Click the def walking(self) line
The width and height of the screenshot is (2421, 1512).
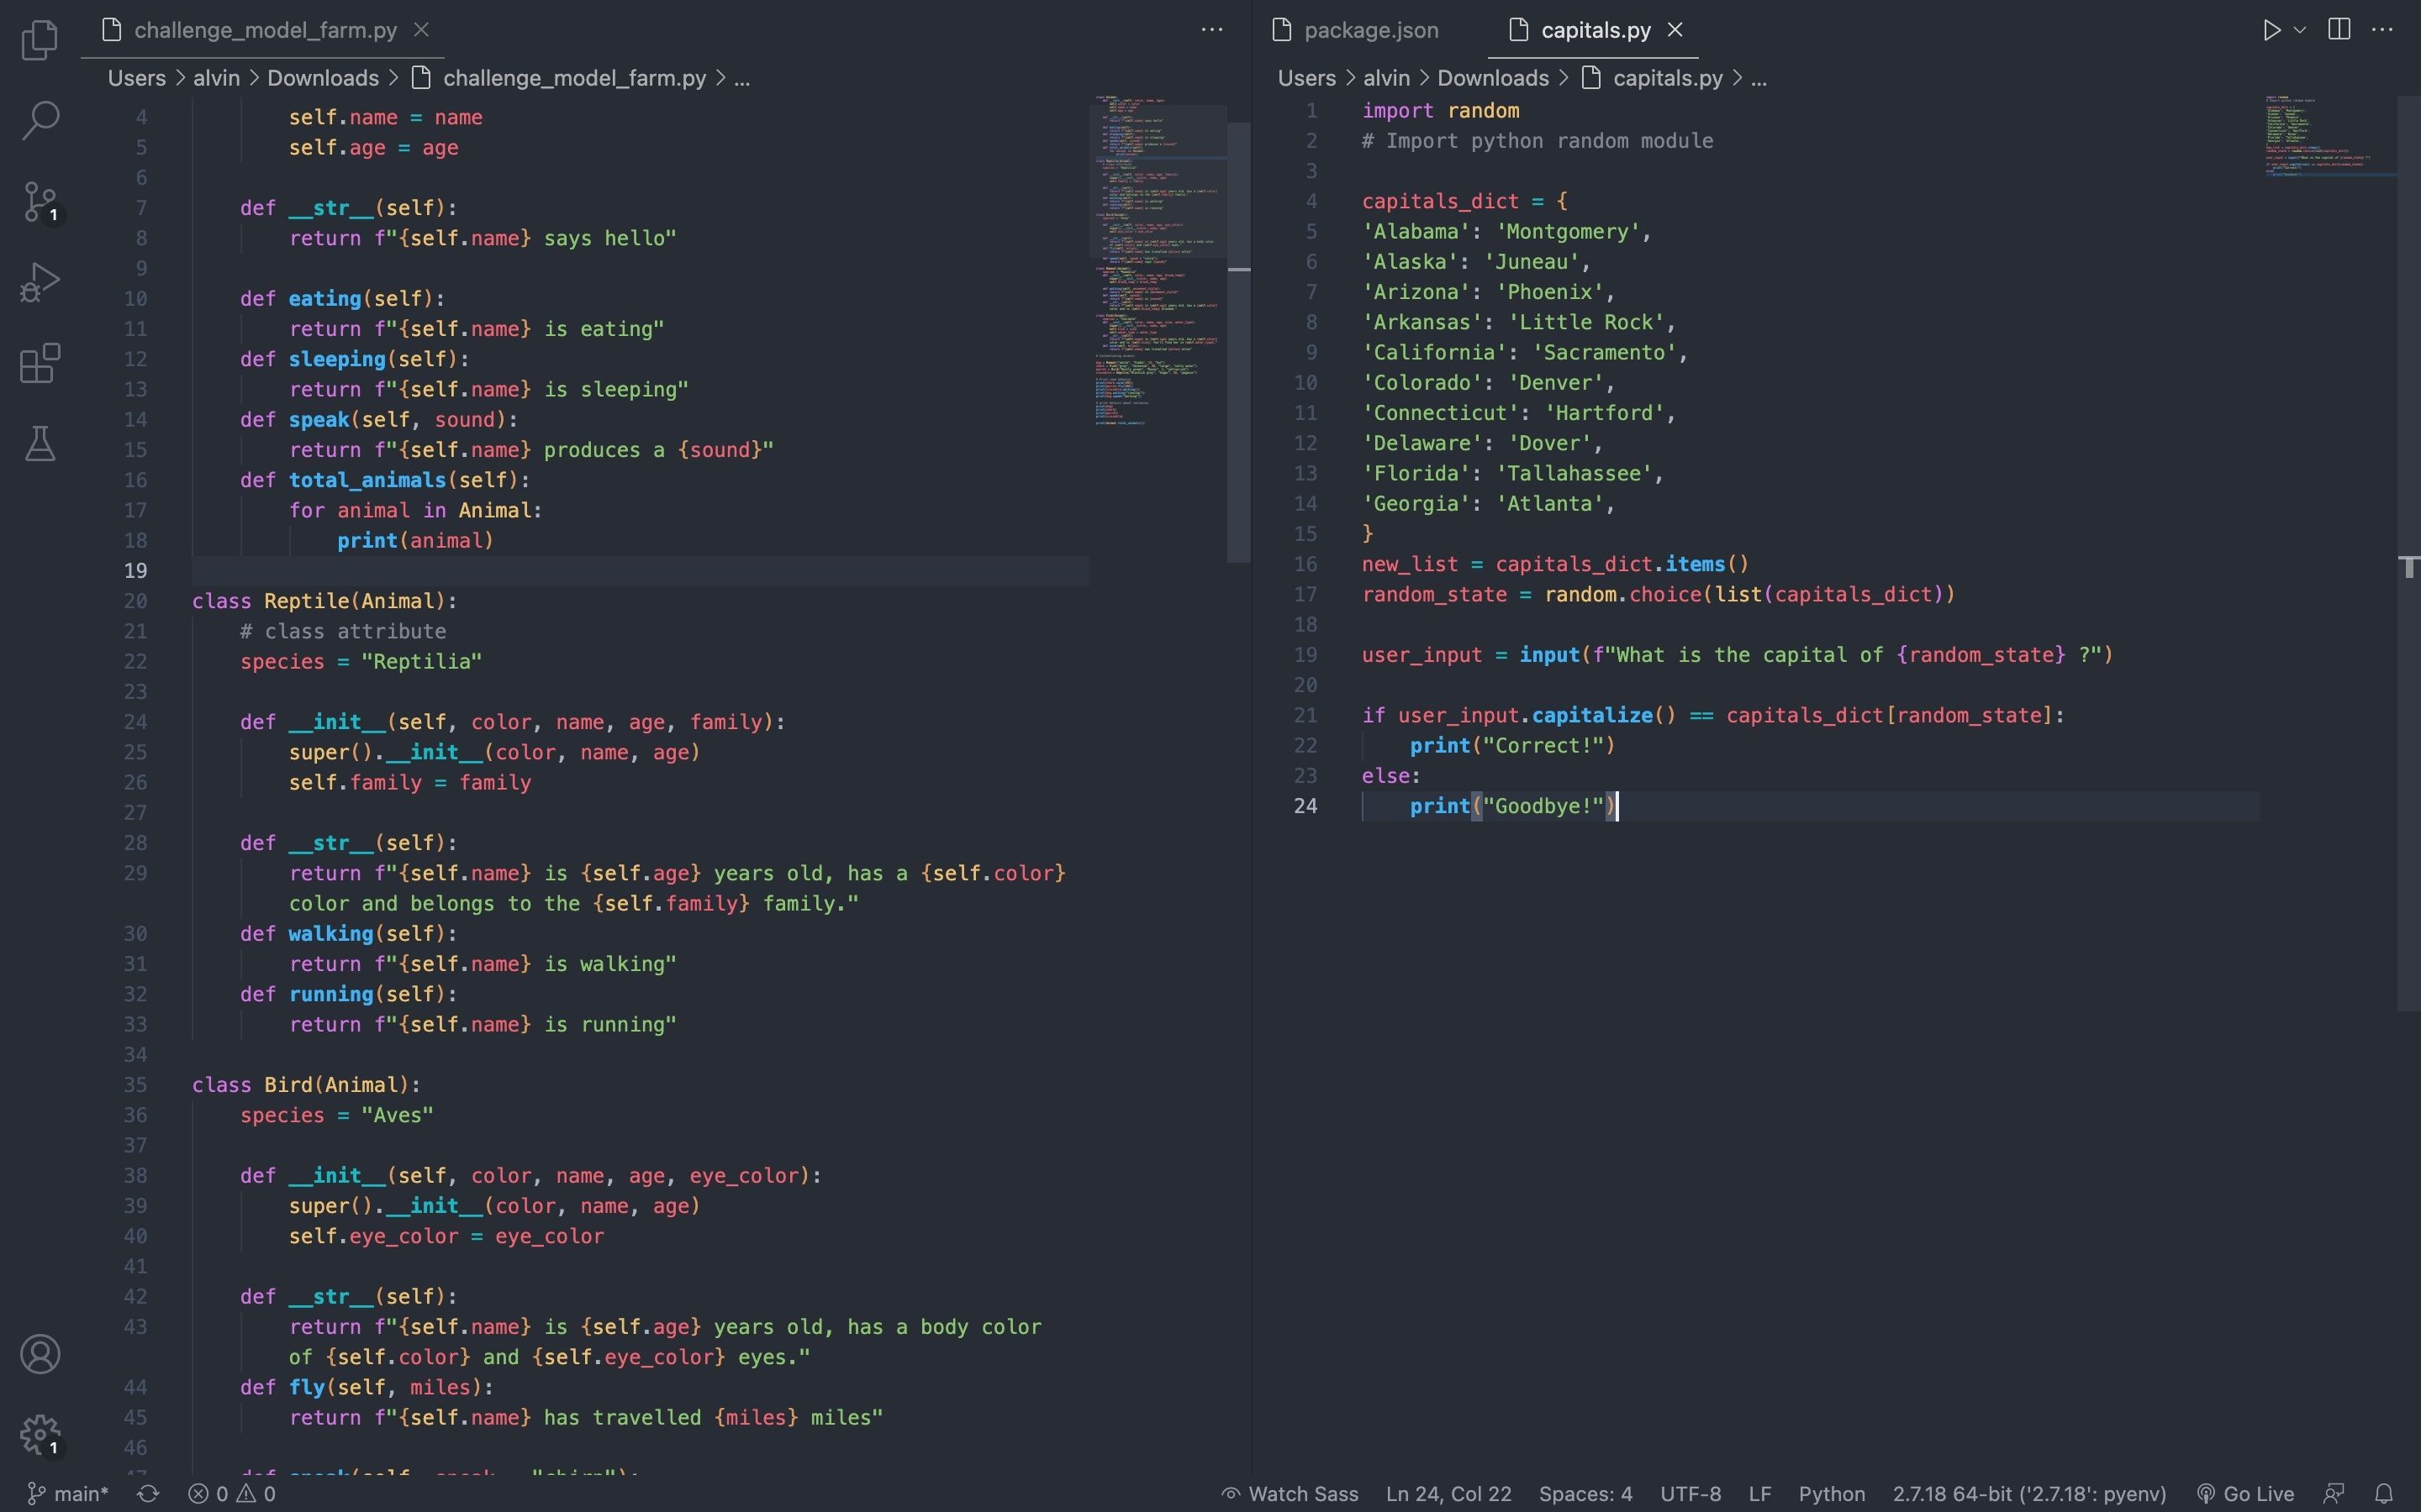pyautogui.click(x=348, y=934)
